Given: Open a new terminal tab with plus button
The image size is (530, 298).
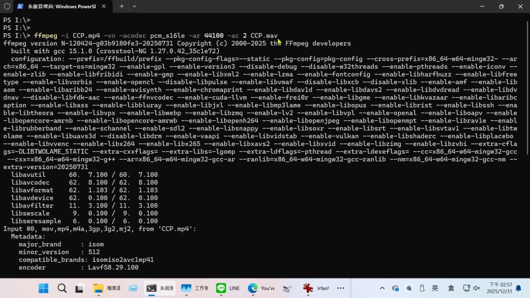Looking at the screenshot, I should point(122,6).
